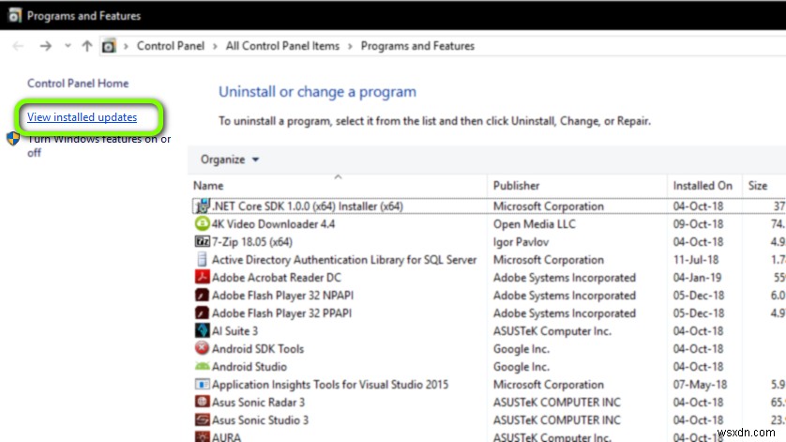
Task: Click the AURA program icon
Action: pyautogui.click(x=202, y=436)
